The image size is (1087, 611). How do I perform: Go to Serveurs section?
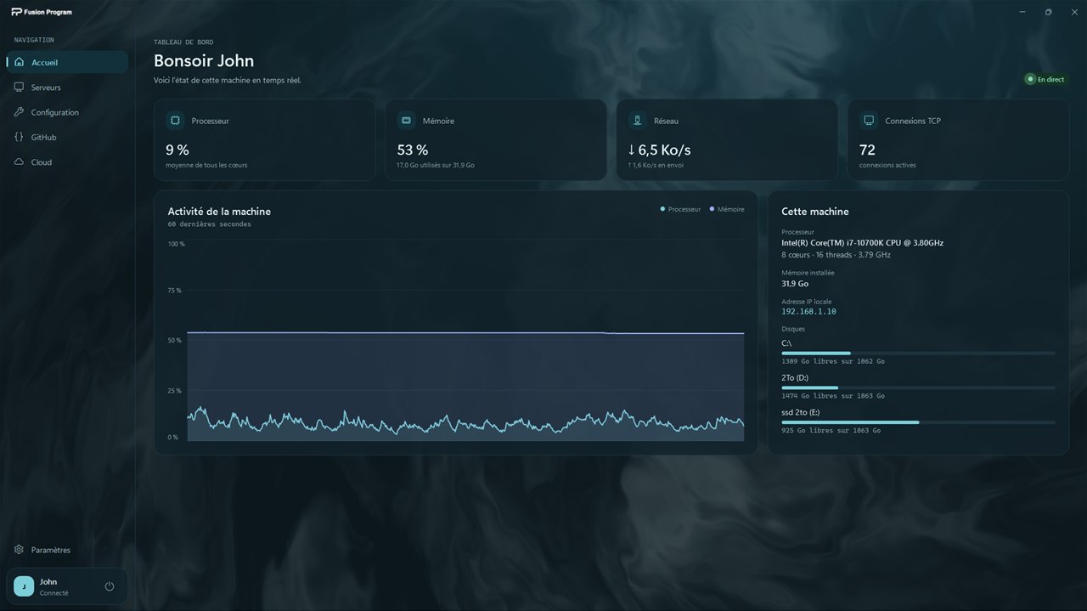tap(67, 88)
